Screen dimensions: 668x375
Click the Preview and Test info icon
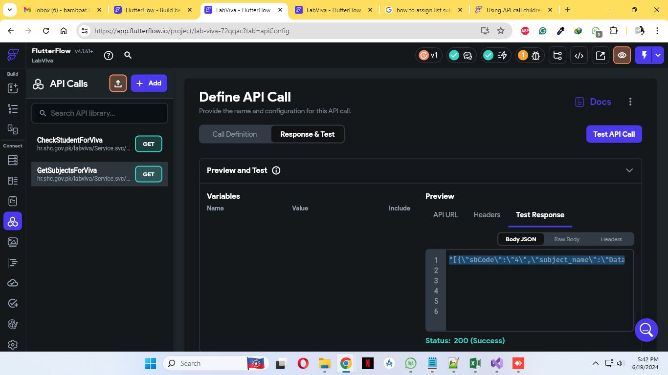pyautogui.click(x=276, y=170)
